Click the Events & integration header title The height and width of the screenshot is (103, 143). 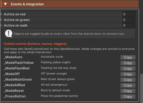point(27,4)
